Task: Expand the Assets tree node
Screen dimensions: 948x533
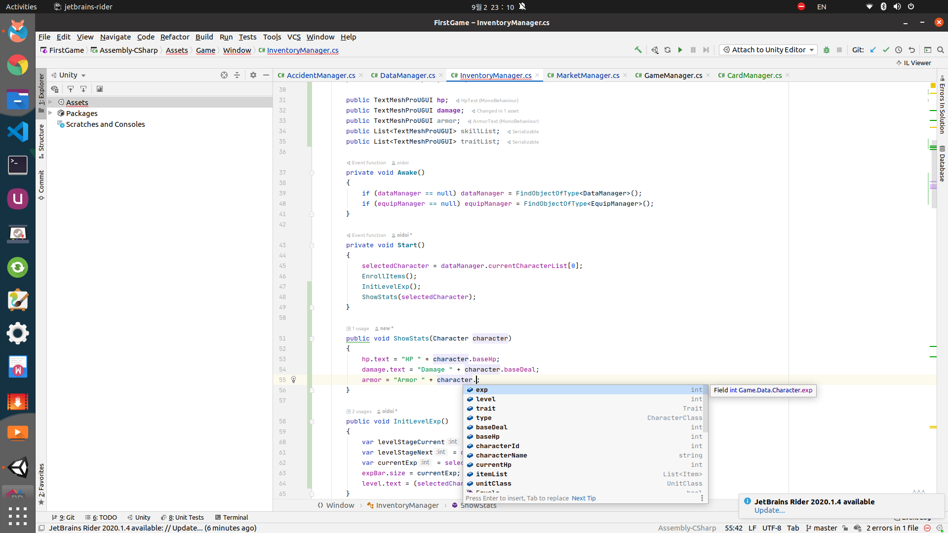Action: point(50,102)
